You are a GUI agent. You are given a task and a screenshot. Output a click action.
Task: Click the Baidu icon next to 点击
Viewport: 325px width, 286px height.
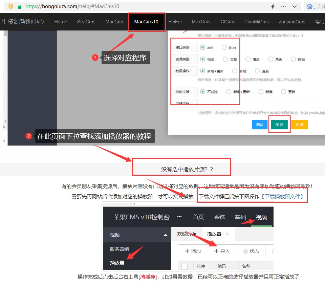(x=310, y=6)
